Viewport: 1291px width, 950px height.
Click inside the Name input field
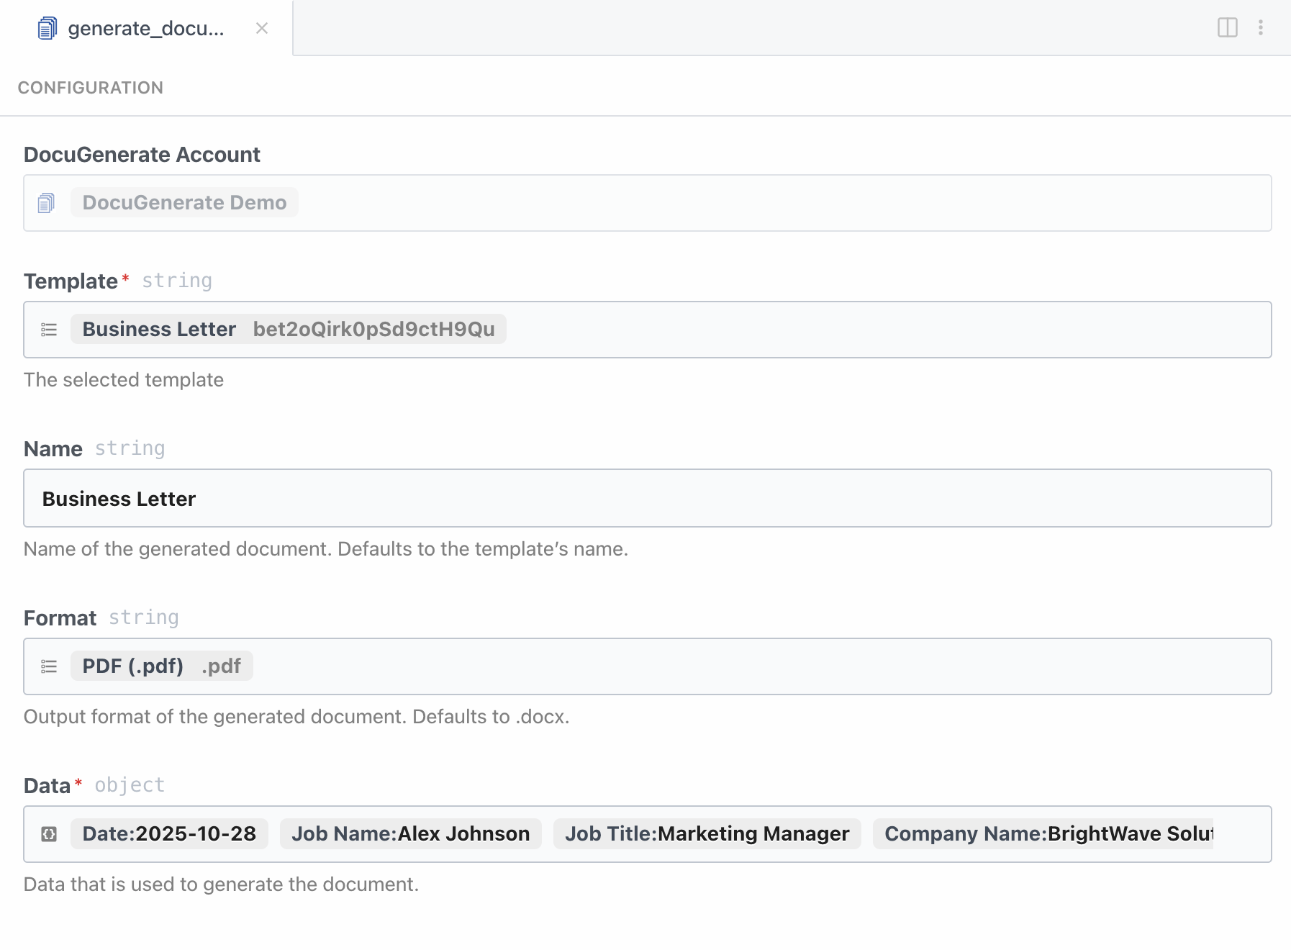click(432, 498)
